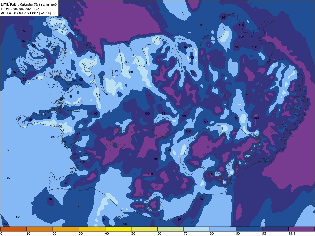Pick the amber 20–30 legend swatch
The width and height of the screenshot is (315, 236).
66,229
